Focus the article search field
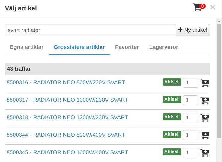Image resolution: width=222 pixels, height=162 pixels. 90,30
